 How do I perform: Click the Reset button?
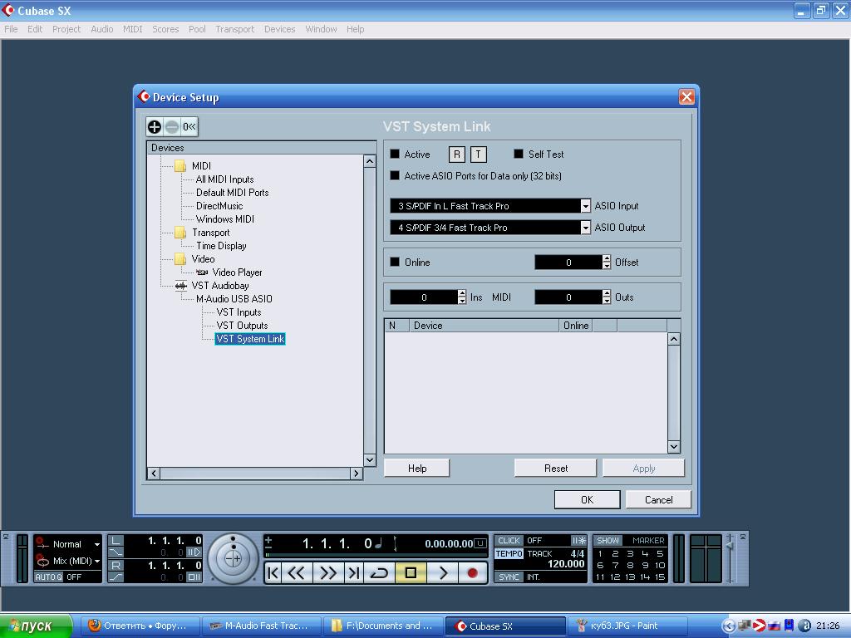coord(555,469)
